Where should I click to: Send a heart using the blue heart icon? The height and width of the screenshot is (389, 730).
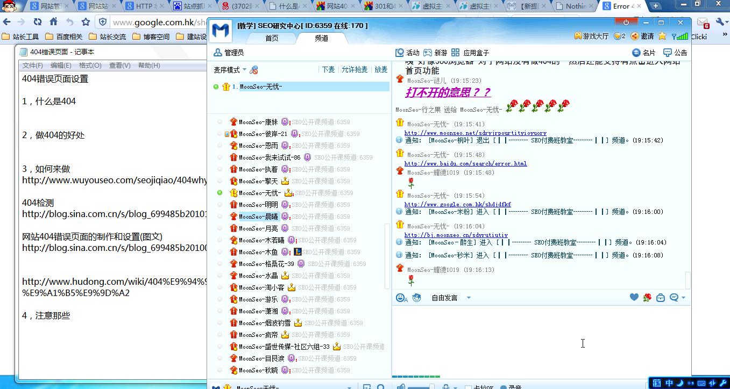[x=634, y=297]
